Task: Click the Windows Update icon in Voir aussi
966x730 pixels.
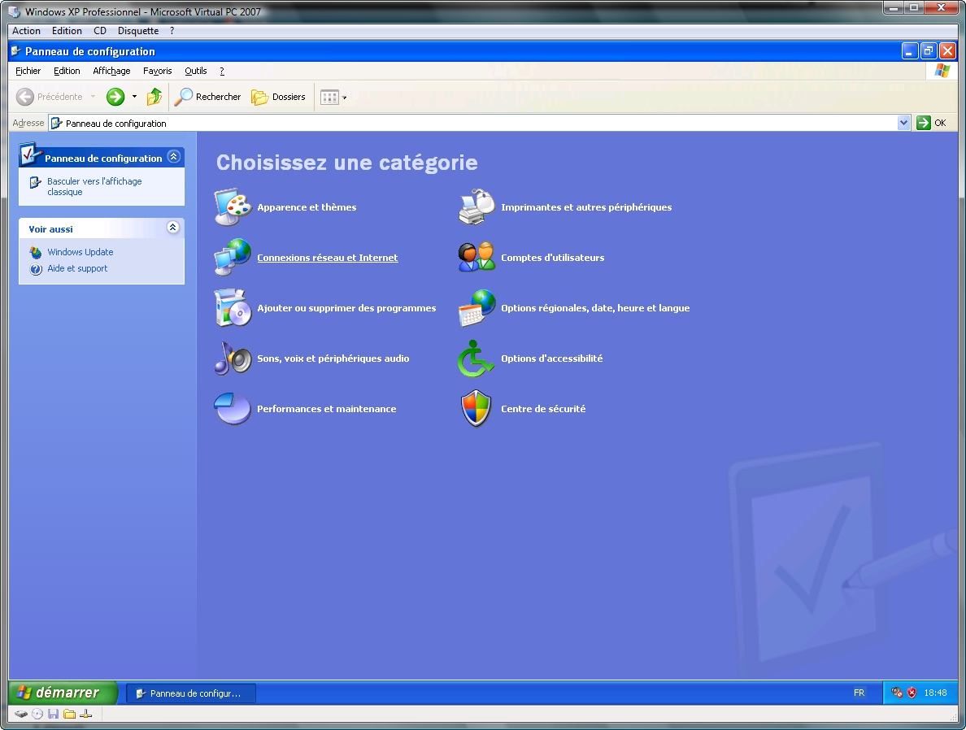Action: tap(36, 253)
